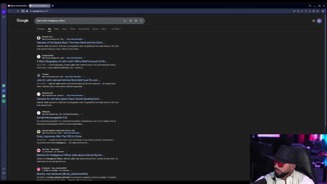Open more options for YouTube Para Norm result
Image resolution: width=327 pixels, height=184 pixels.
66,152
